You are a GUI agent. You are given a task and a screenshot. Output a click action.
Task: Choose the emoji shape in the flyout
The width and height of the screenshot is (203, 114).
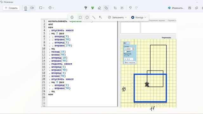click(72, 17)
